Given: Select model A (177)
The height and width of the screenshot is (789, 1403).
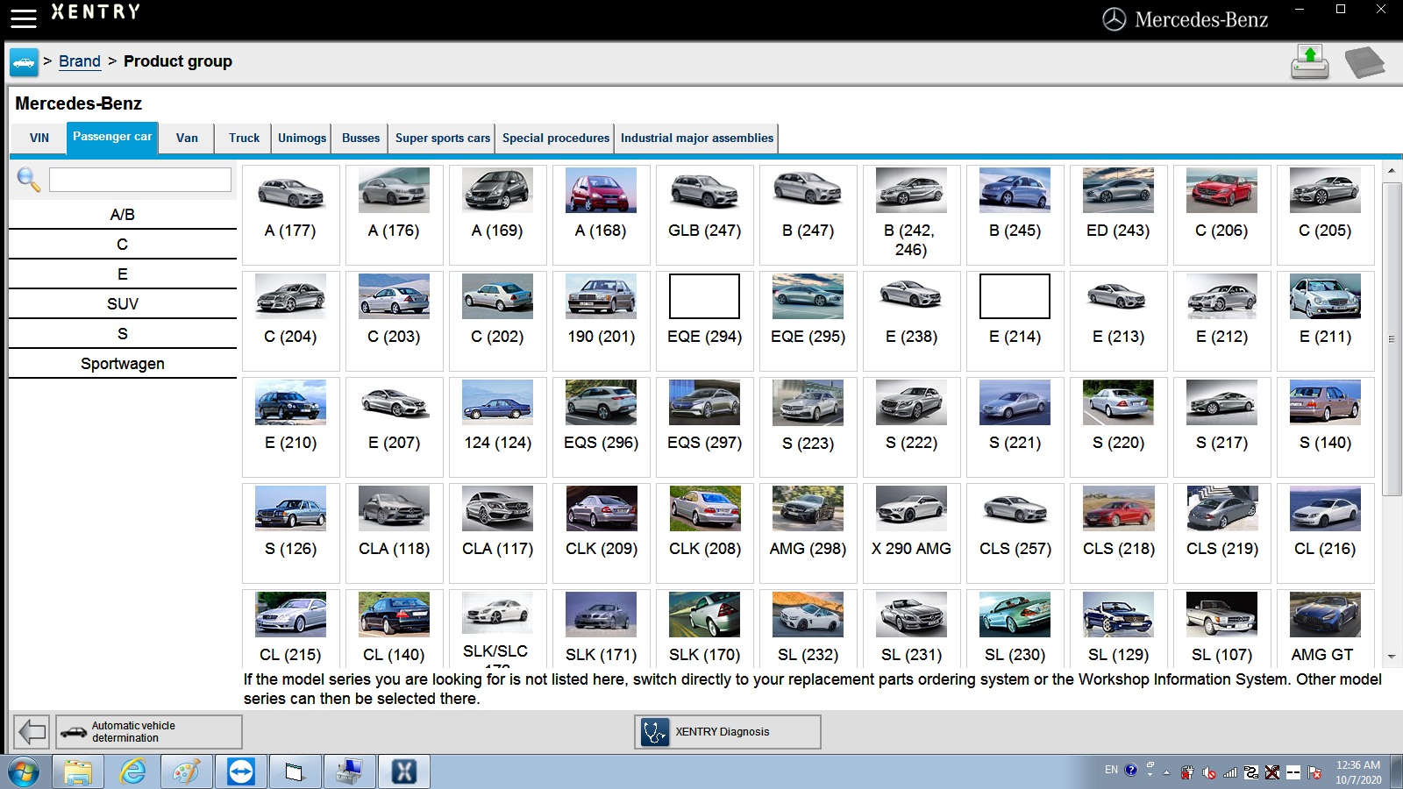Looking at the screenshot, I should tap(290, 215).
